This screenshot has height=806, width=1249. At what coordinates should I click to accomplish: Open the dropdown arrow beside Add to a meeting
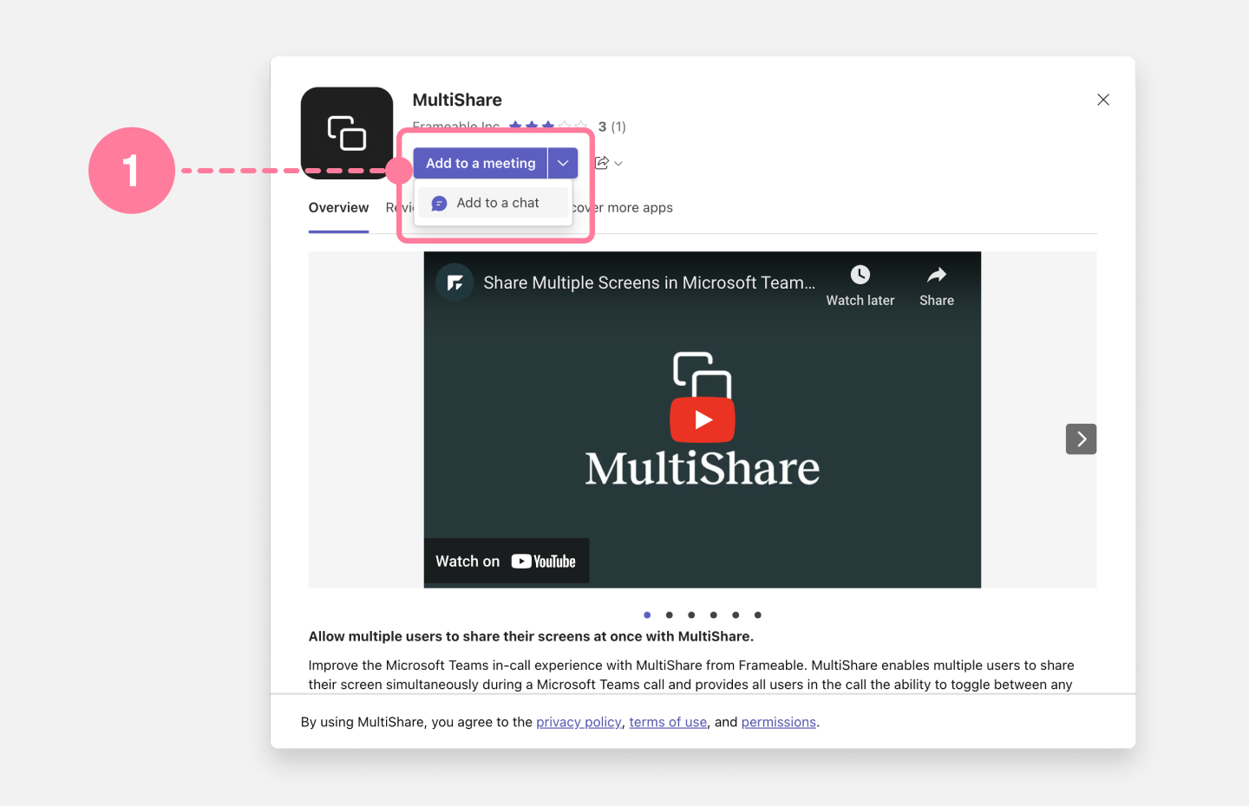562,162
